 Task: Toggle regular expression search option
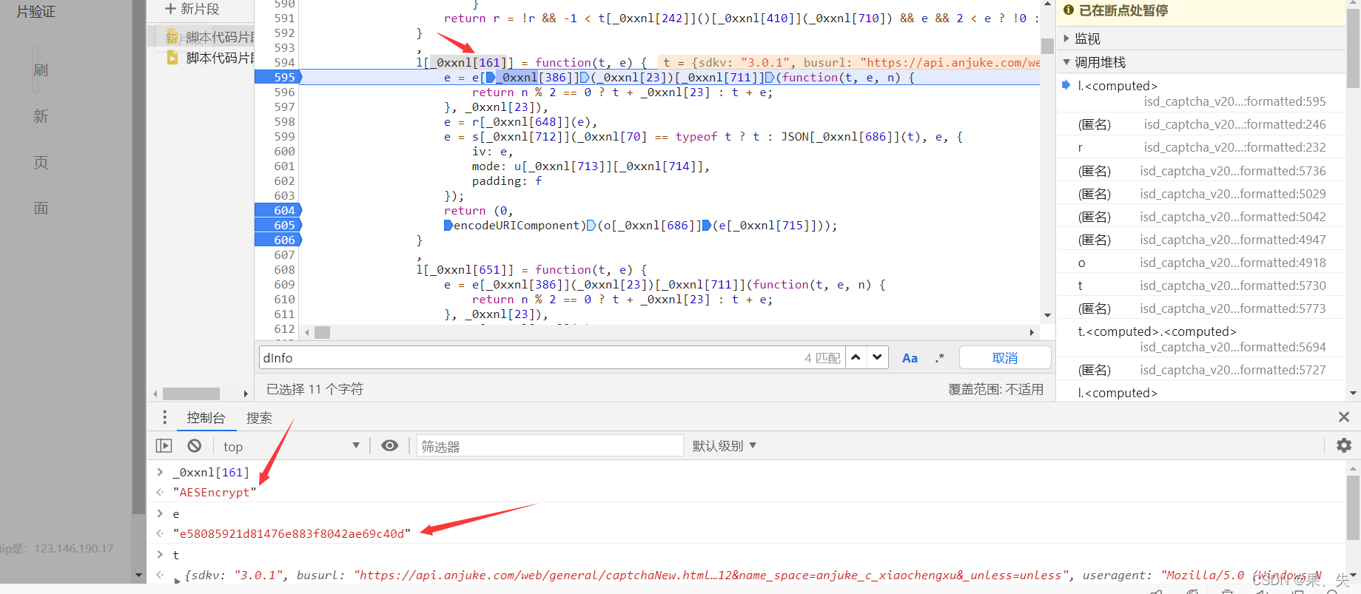click(939, 358)
